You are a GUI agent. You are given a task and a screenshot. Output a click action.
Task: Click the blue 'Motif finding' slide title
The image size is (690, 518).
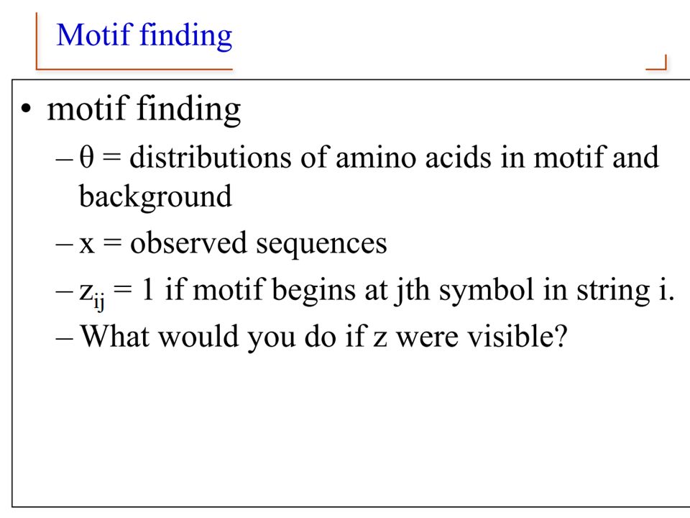coord(144,35)
